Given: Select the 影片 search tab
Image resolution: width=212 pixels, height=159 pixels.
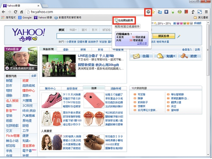Looking at the screenshot, I should click(94, 30).
